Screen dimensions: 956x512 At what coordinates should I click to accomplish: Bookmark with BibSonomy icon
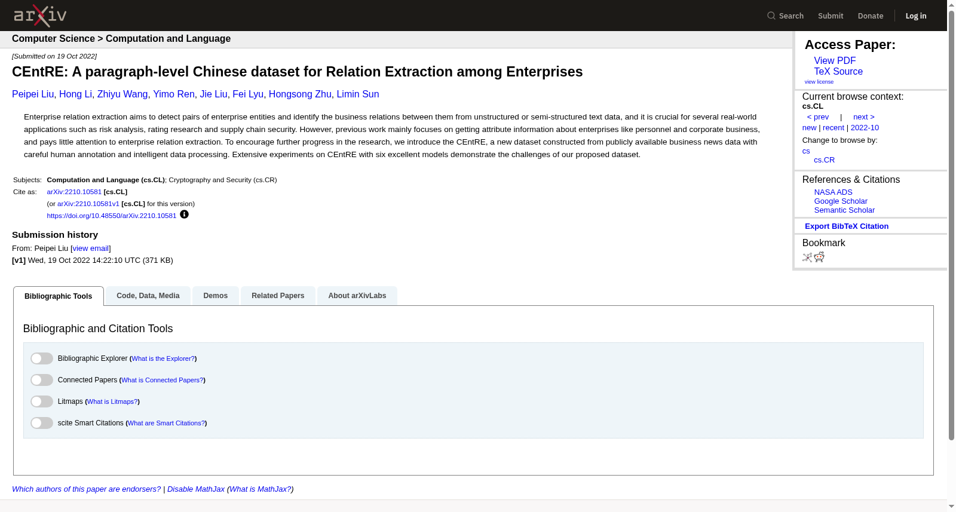click(807, 257)
